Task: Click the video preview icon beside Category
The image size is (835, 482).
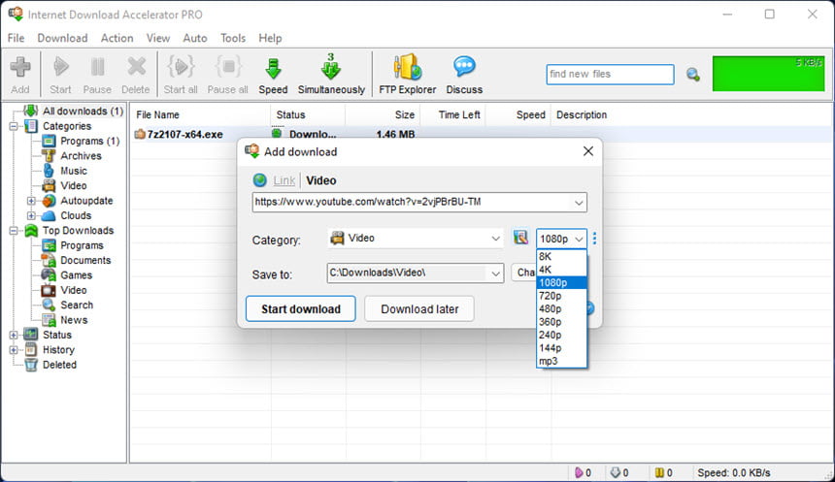Action: point(520,238)
